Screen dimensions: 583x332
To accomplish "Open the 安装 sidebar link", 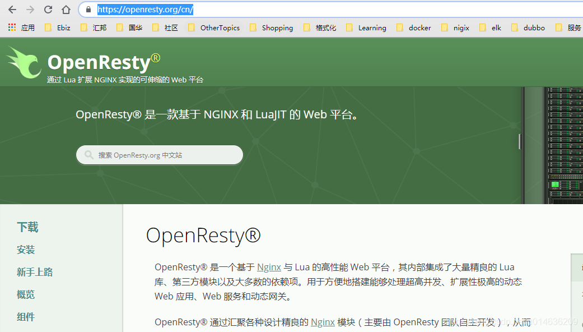I will [x=26, y=250].
